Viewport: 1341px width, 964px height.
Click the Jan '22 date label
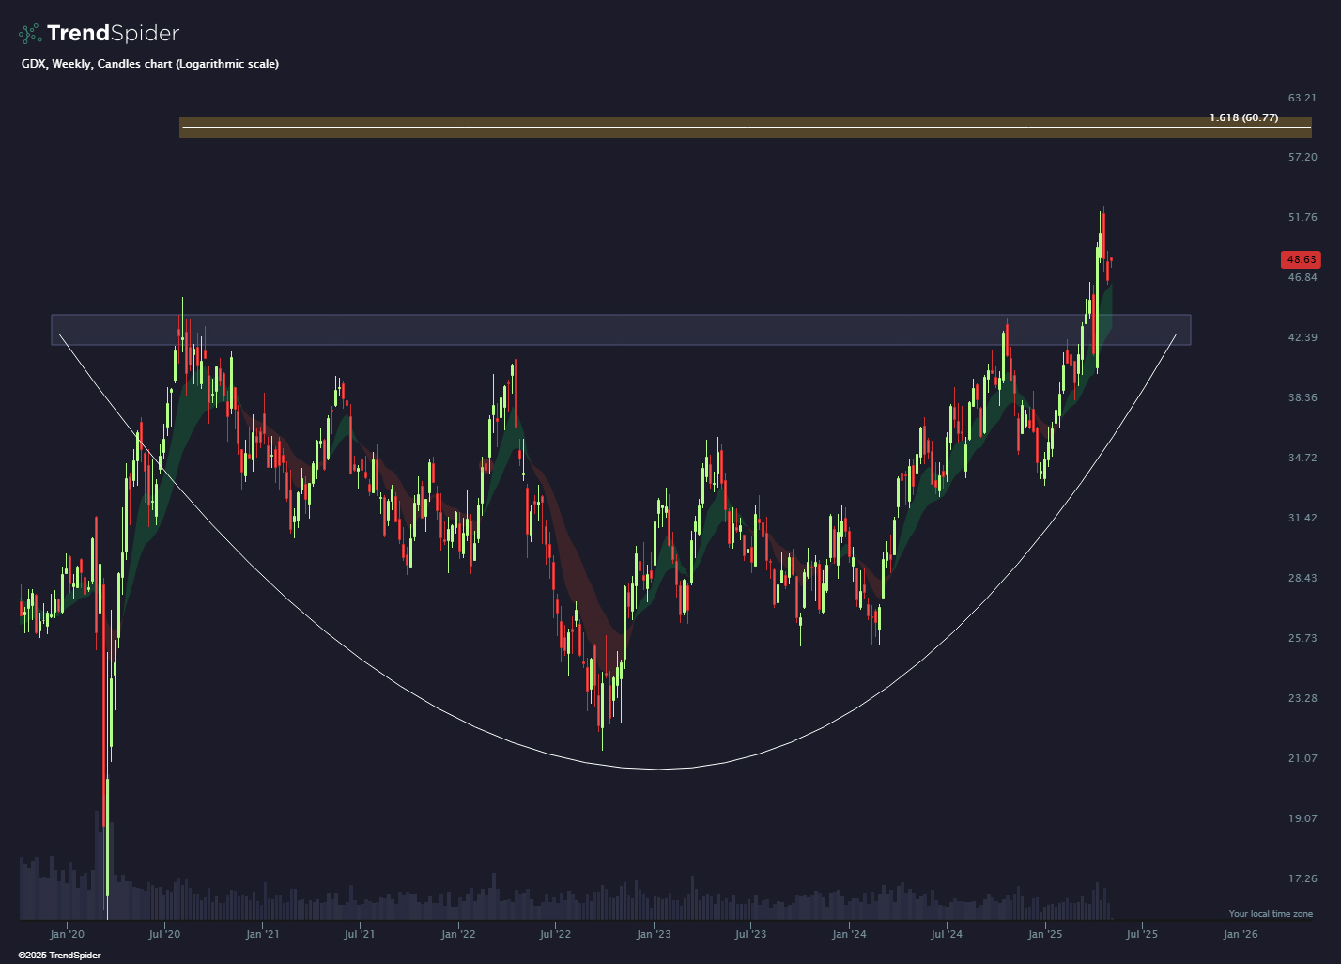tap(458, 934)
